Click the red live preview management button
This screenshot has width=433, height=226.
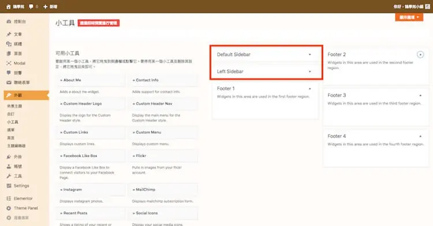pyautogui.click(x=99, y=23)
